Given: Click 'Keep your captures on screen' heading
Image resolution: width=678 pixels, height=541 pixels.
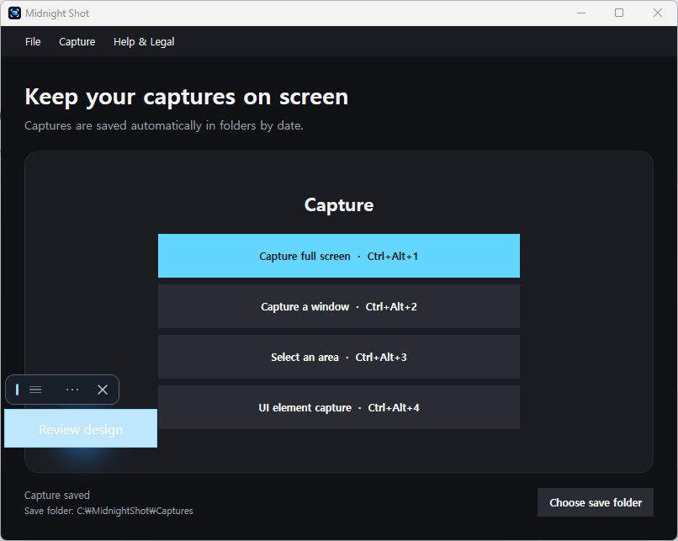Looking at the screenshot, I should (x=187, y=97).
